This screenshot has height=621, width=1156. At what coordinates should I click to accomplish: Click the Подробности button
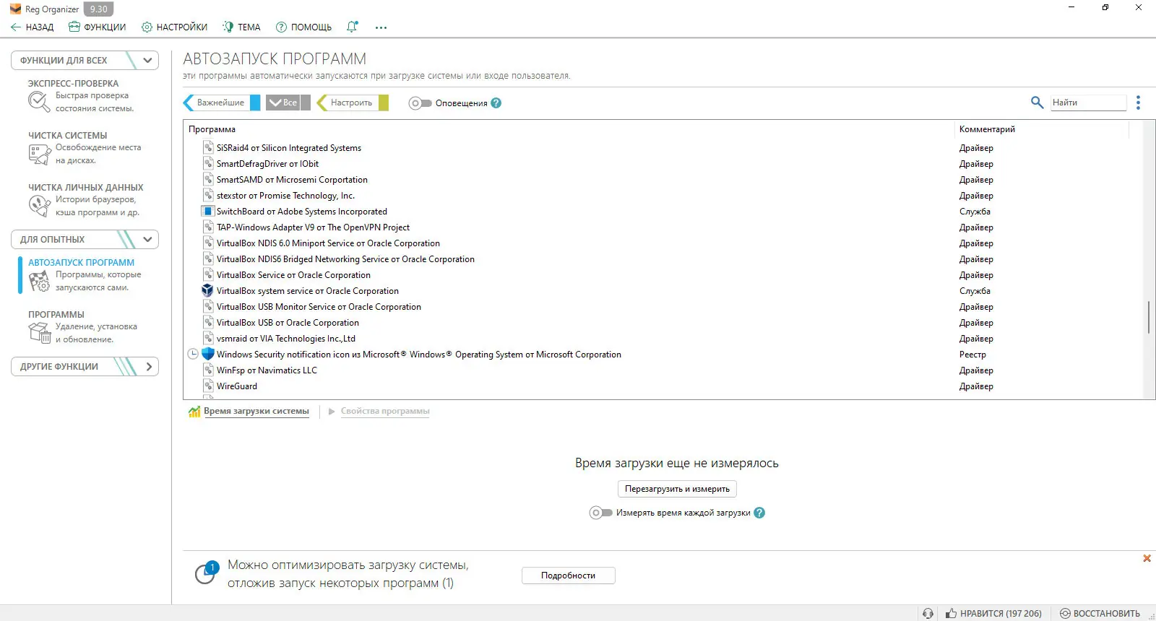(569, 576)
